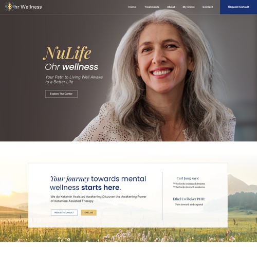Click the Explore The Center button
This screenshot has width=257, height=257.
pos(61,94)
